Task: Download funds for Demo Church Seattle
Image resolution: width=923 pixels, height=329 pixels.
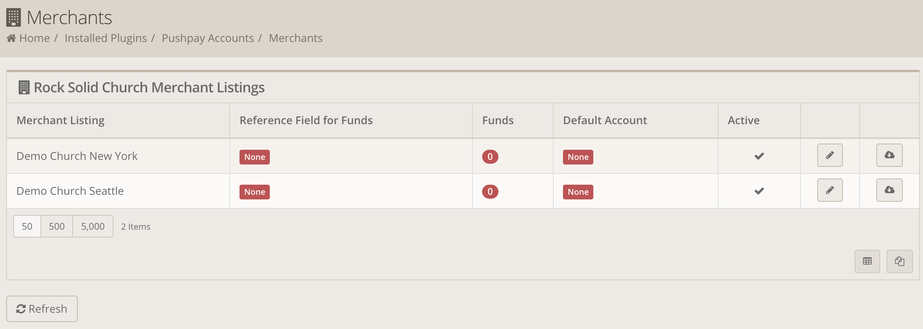Action: click(x=889, y=190)
